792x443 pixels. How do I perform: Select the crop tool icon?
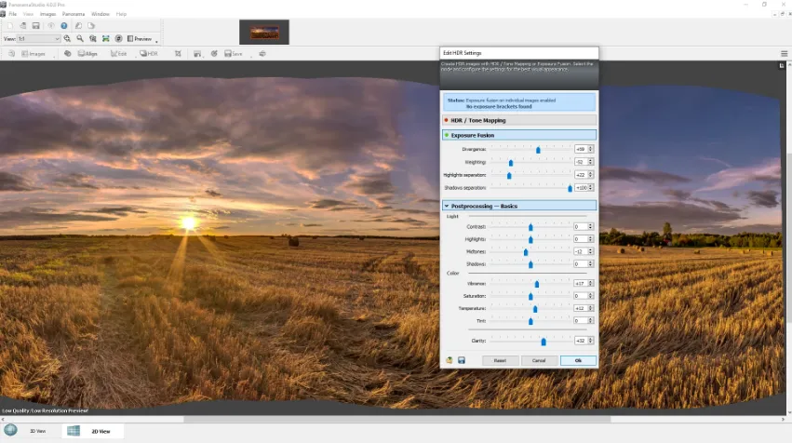(178, 54)
